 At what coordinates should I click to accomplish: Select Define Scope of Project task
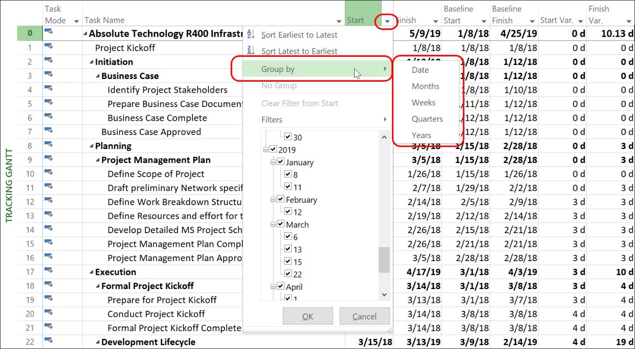[x=156, y=174]
